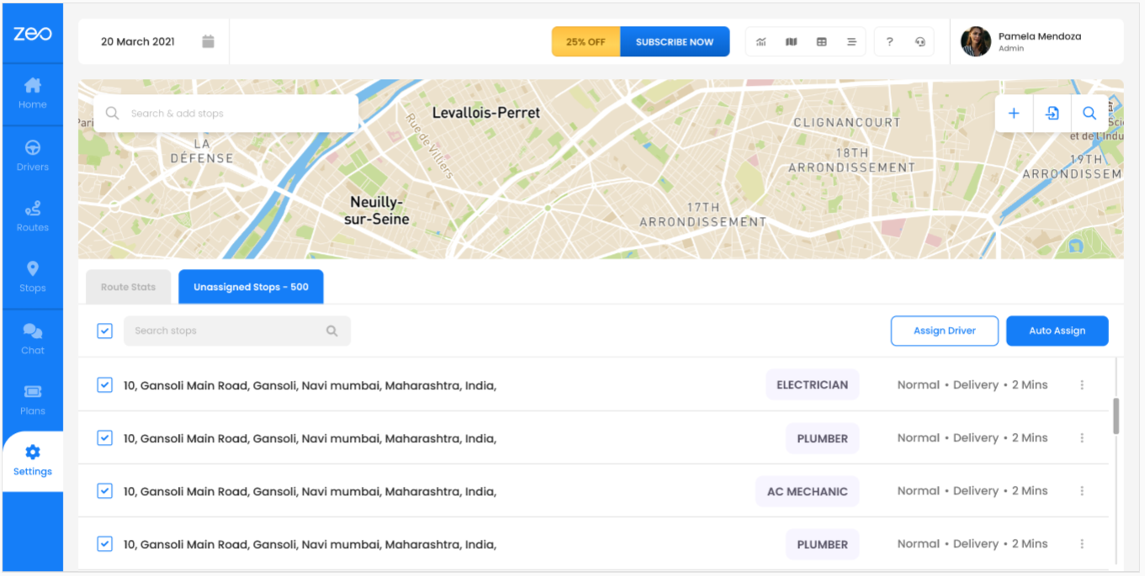Click the Auto Assign button
The height and width of the screenshot is (576, 1145).
click(1057, 330)
